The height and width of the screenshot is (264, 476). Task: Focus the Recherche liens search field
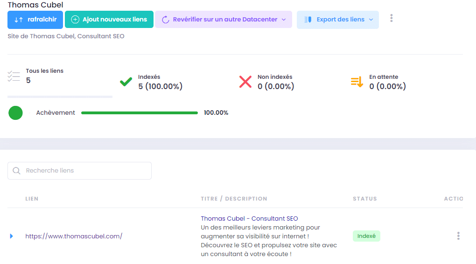[79, 171]
